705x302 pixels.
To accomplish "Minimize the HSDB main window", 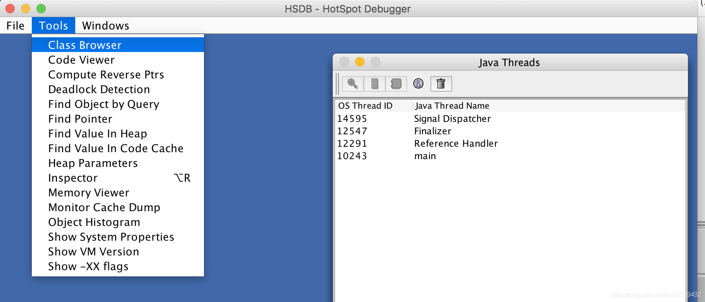I will pos(26,8).
